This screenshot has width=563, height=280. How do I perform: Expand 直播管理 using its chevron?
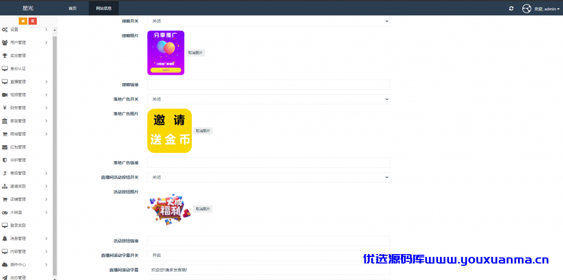(x=46, y=81)
